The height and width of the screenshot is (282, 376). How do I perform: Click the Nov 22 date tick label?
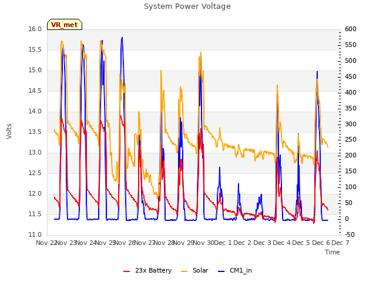[x=46, y=243]
